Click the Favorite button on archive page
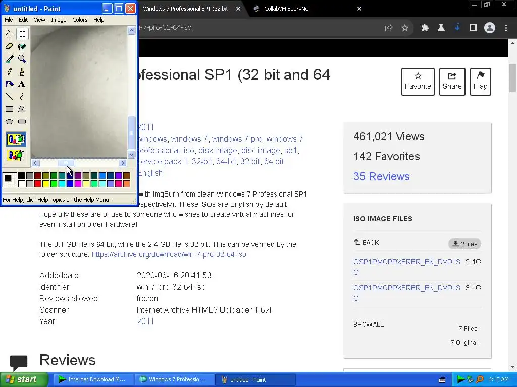This screenshot has height=387, width=517. pyautogui.click(x=418, y=82)
